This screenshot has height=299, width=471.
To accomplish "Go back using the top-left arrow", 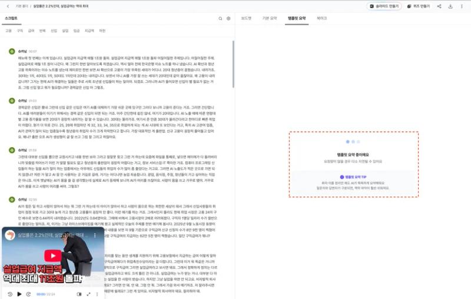I will click(8, 6).
